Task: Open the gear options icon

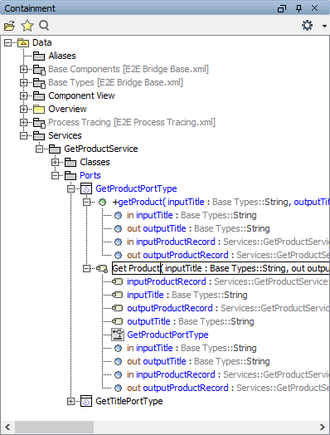Action: (307, 26)
